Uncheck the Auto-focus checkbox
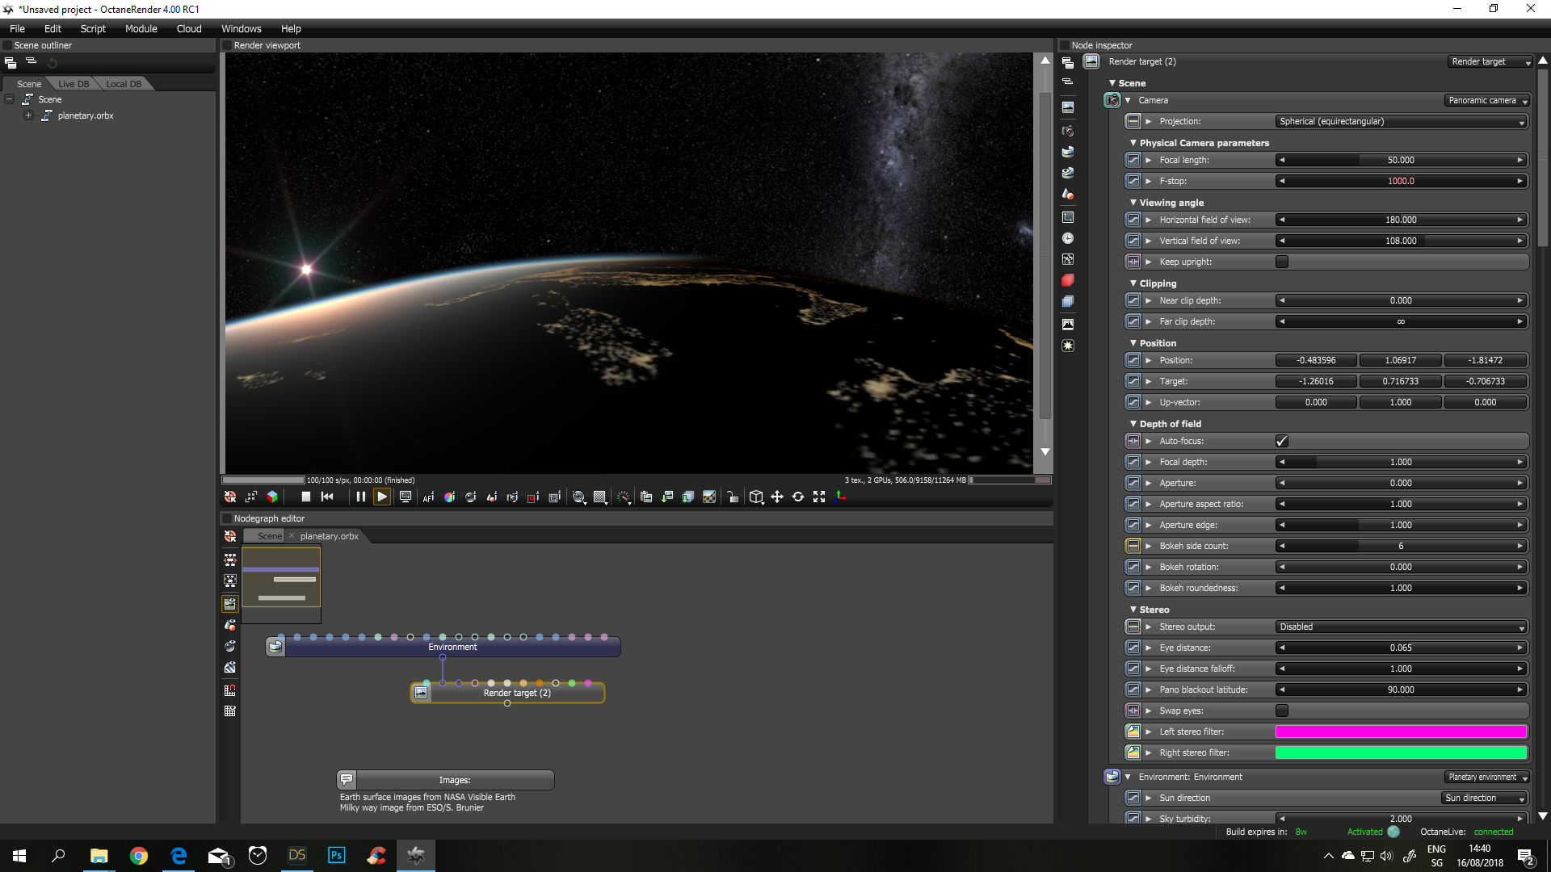The height and width of the screenshot is (872, 1551). coord(1282,441)
